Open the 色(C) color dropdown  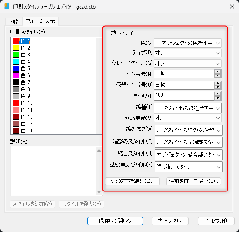coord(188,43)
